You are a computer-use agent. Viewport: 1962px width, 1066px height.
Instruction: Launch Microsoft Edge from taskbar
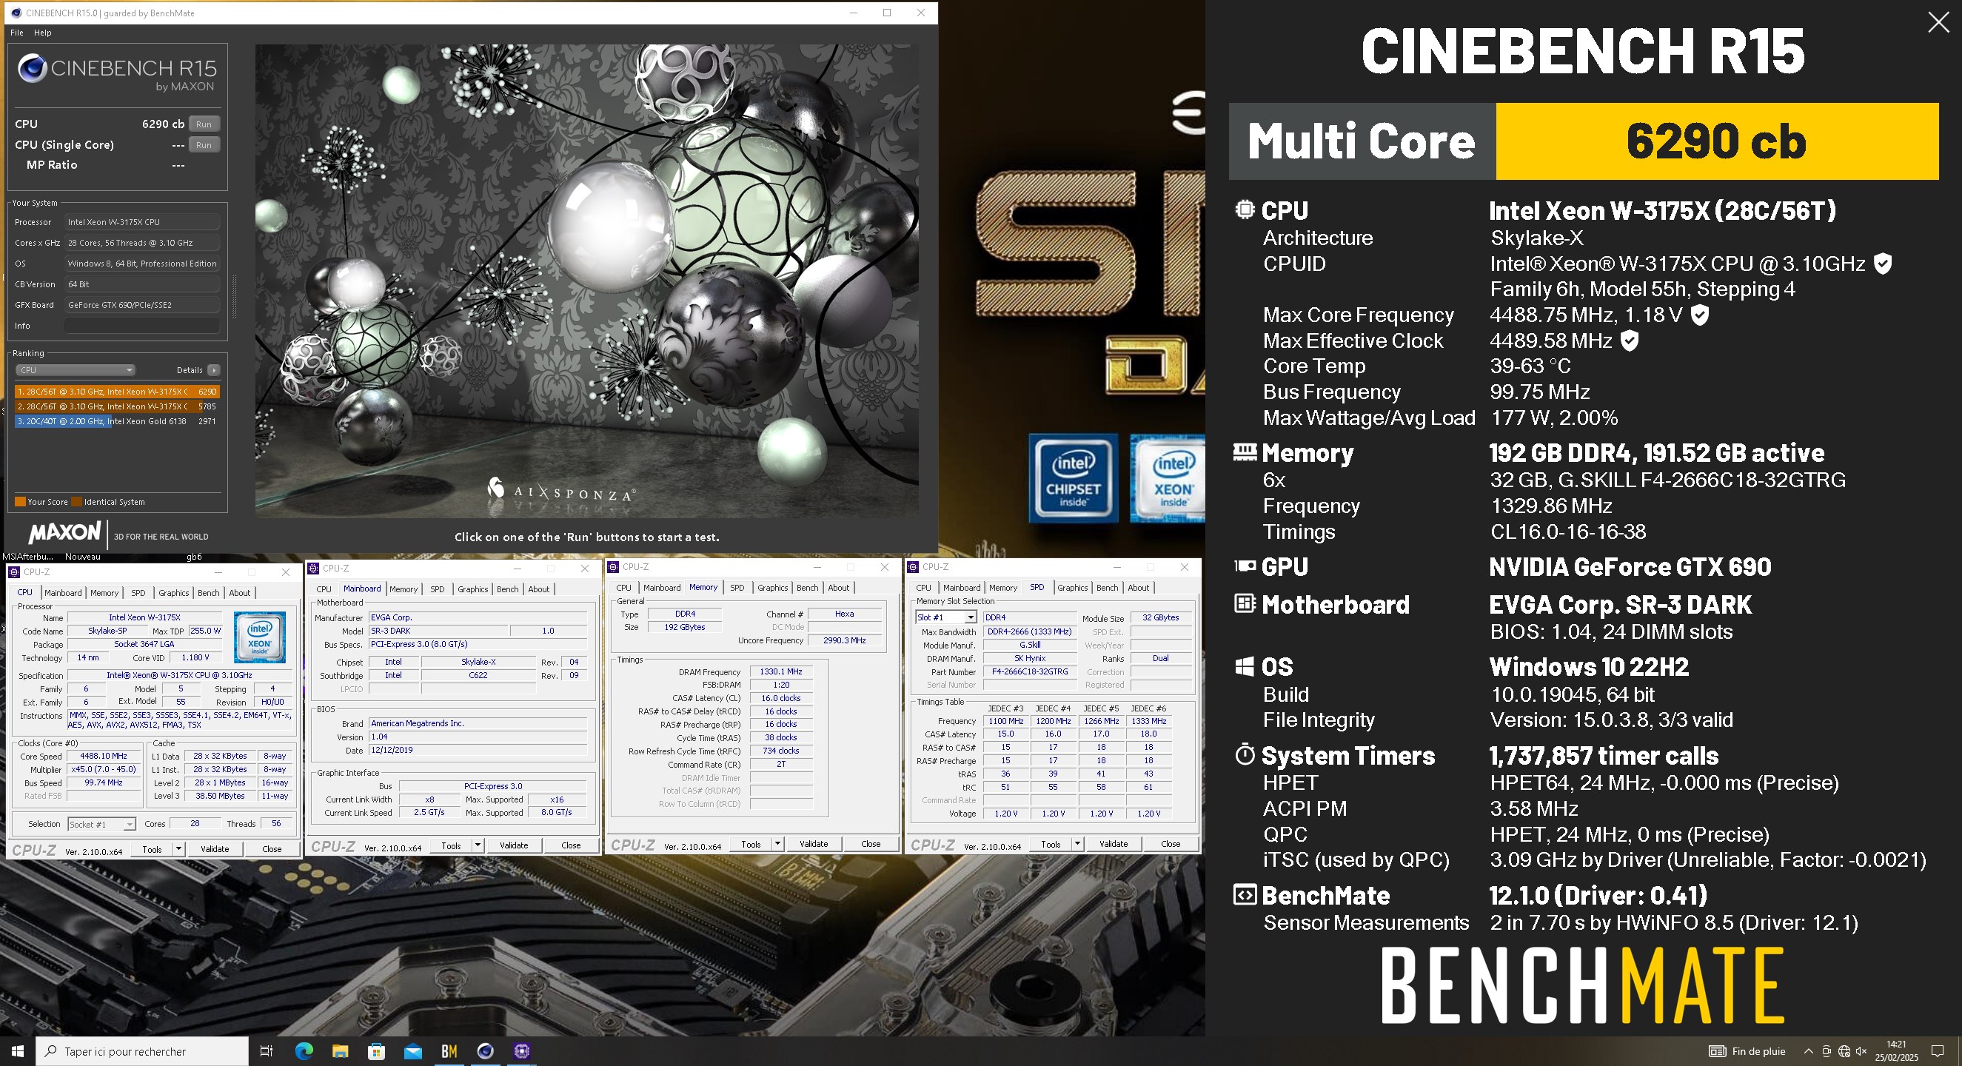(x=304, y=1051)
